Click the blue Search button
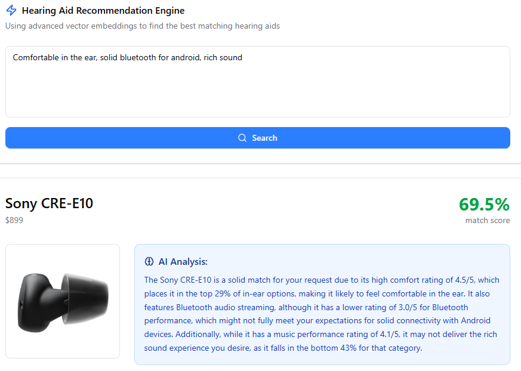 pos(257,138)
